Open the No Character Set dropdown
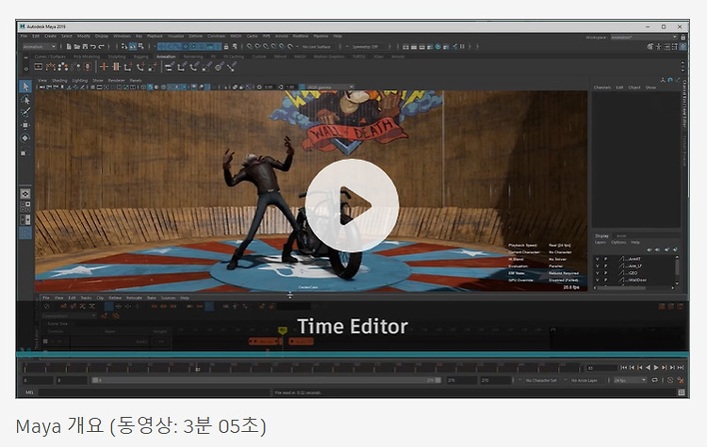Image resolution: width=707 pixels, height=447 pixels. tap(541, 380)
